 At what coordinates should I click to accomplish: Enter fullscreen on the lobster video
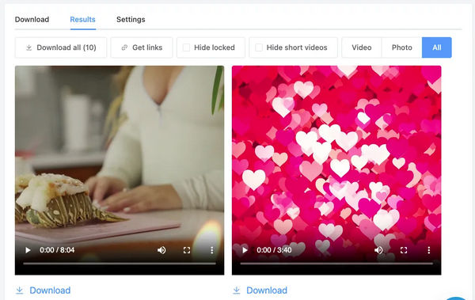(187, 250)
